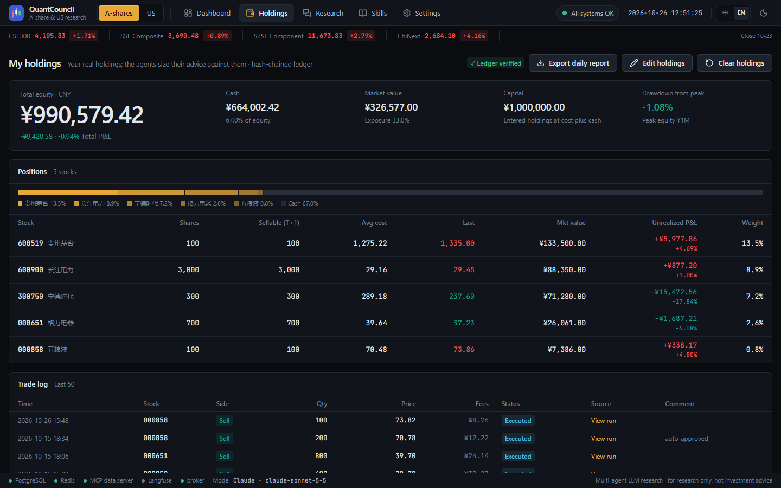Click the Ledger verified badge

(496, 63)
